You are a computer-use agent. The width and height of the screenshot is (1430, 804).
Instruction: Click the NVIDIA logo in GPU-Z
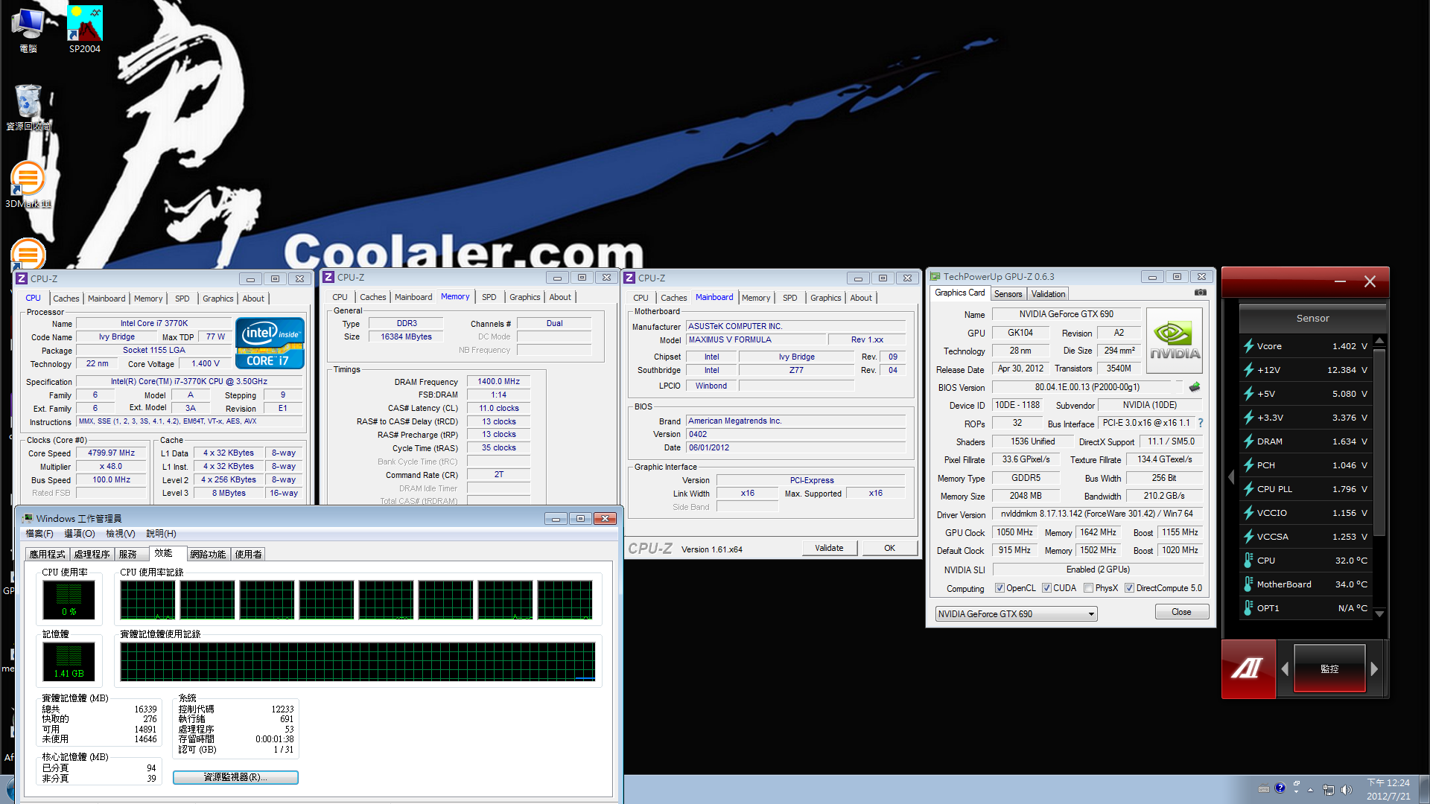pyautogui.click(x=1175, y=341)
